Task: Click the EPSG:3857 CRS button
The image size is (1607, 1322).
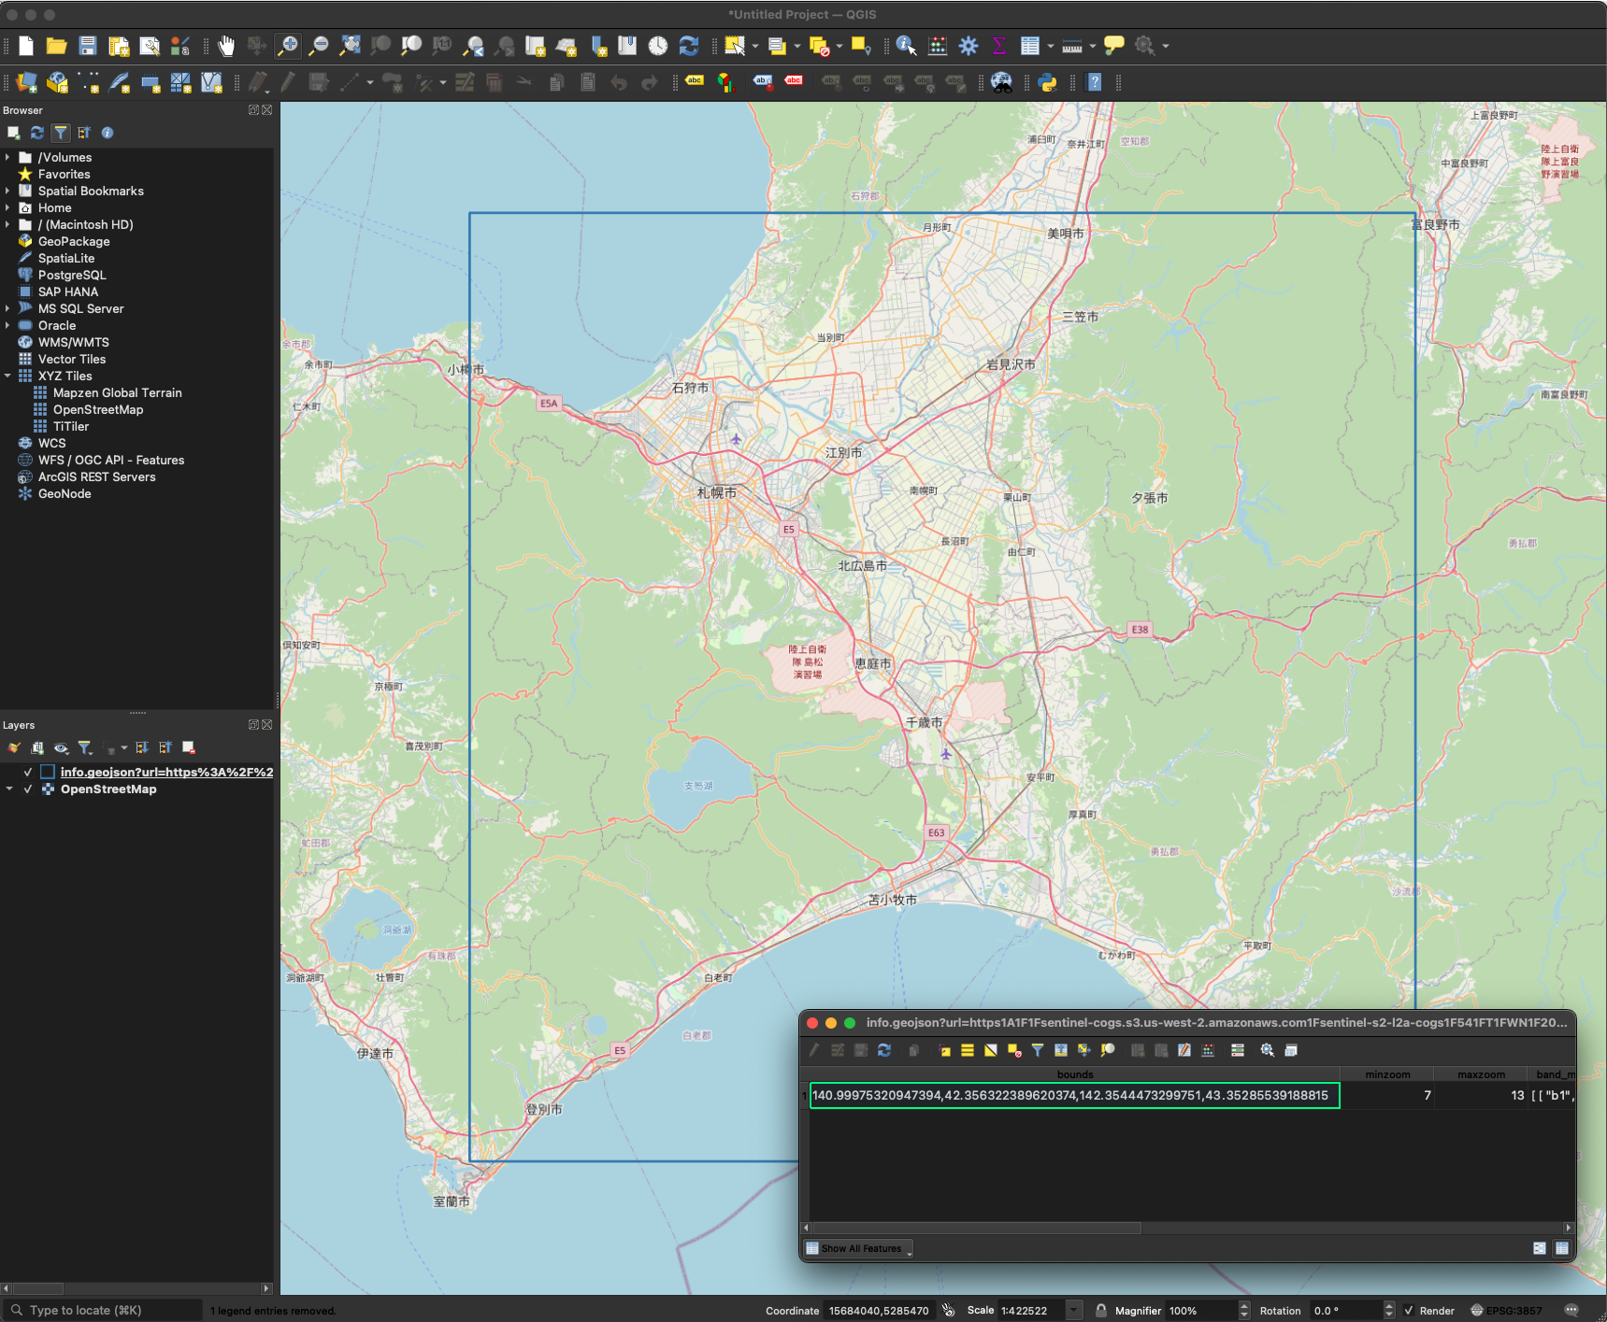Action: (x=1506, y=1311)
